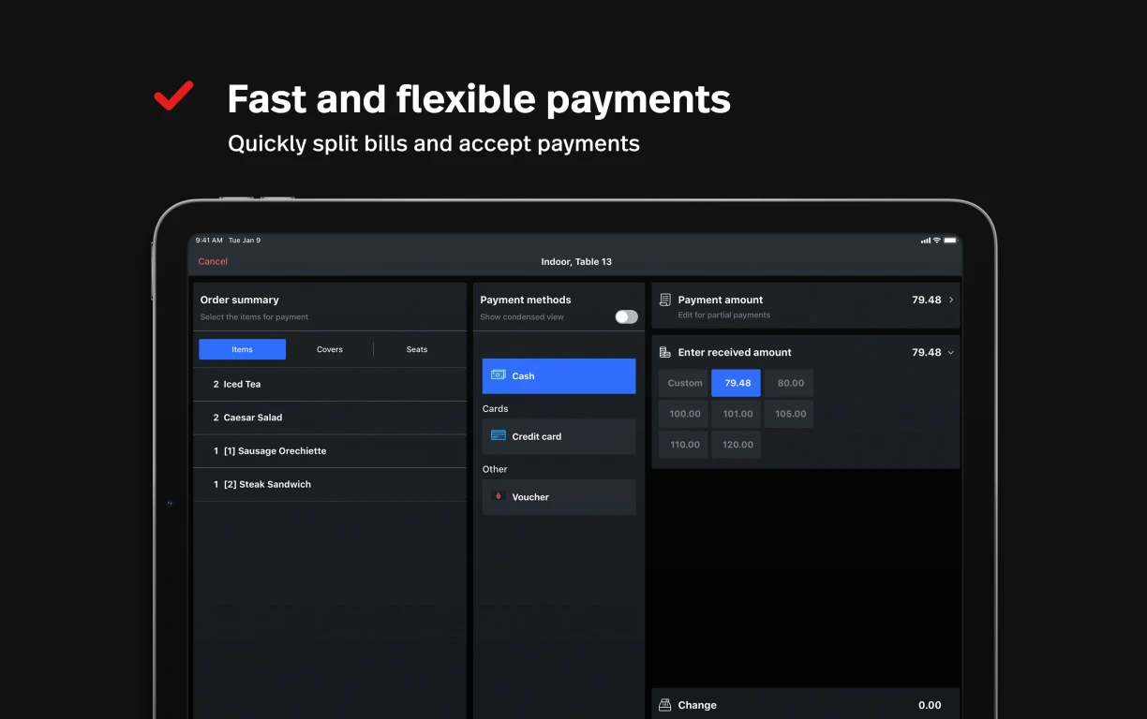Switch to the Seats tab

(x=417, y=349)
